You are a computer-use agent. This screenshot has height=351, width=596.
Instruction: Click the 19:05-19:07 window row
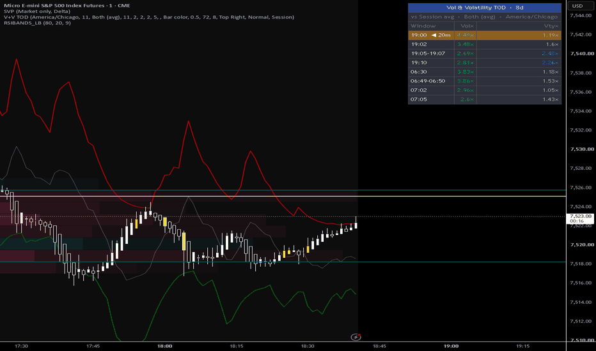click(485, 54)
